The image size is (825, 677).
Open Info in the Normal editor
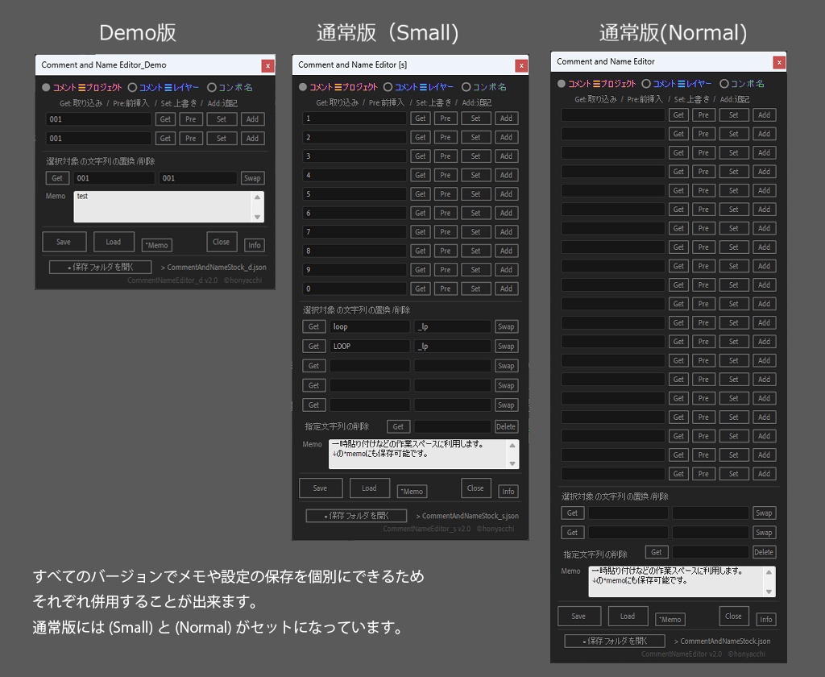pyautogui.click(x=767, y=620)
